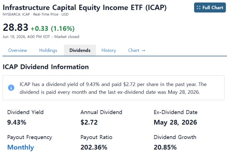Click the expand icon in Full Chart
Viewport: 227px width, 154px height.
click(x=199, y=8)
